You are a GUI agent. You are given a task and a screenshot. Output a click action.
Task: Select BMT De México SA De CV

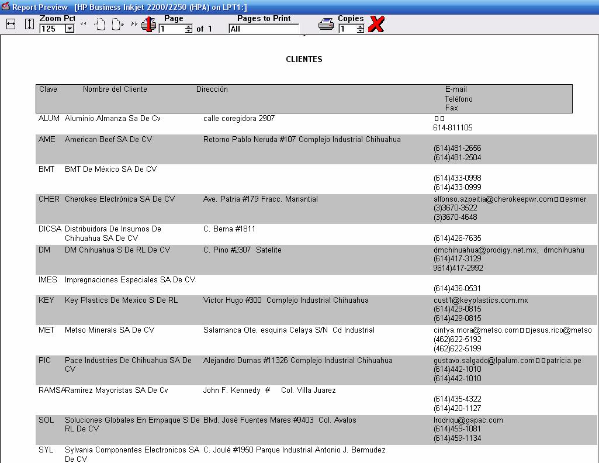coord(111,169)
